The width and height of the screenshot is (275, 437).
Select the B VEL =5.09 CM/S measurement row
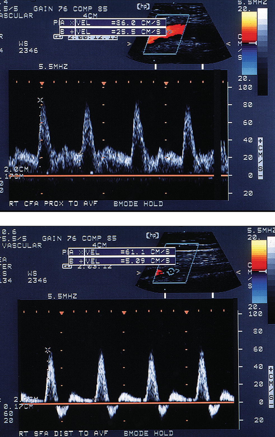122,261
